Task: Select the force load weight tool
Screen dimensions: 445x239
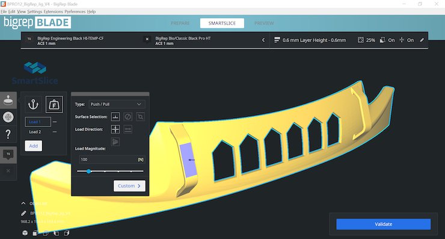Action: 54,104
